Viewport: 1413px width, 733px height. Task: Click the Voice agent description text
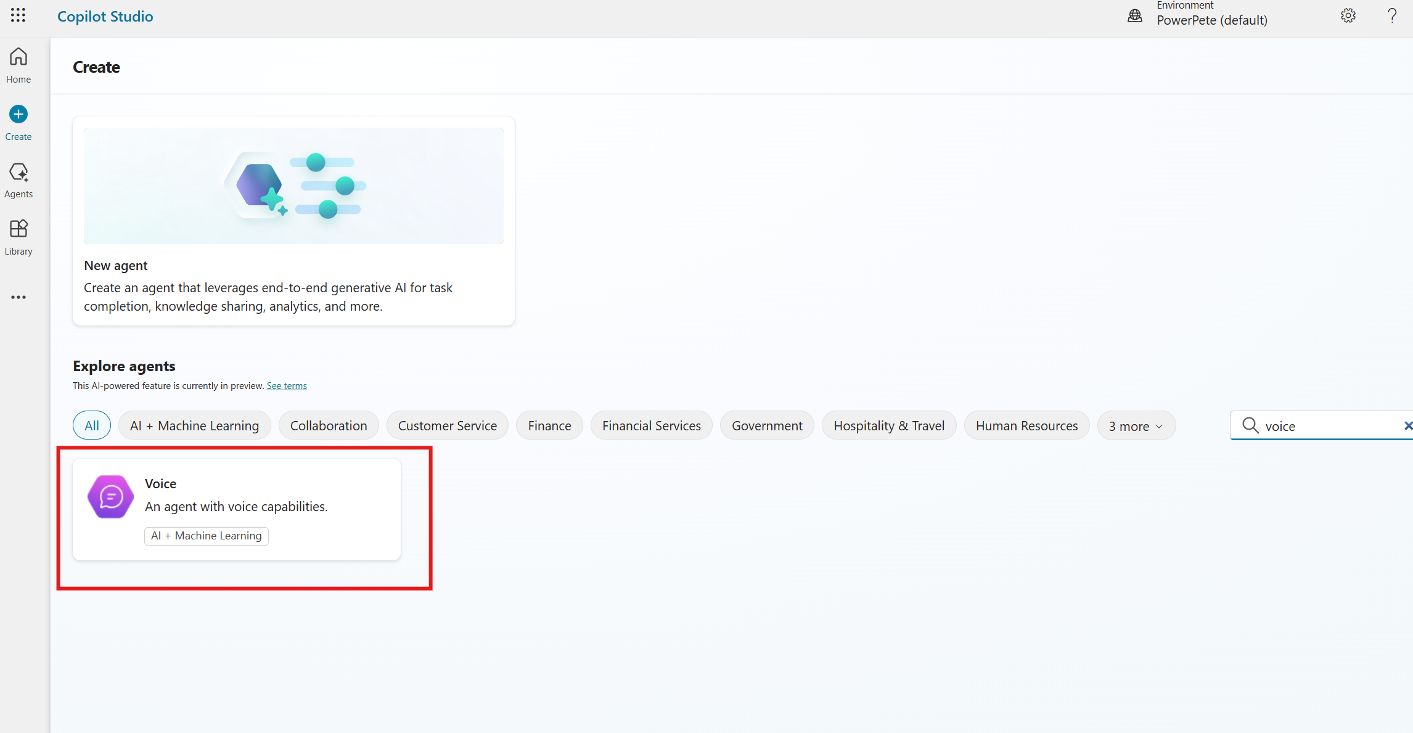tap(236, 507)
